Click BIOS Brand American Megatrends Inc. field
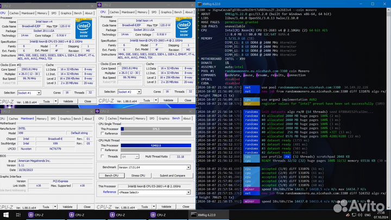The width and height of the screenshot is (391, 220). pos(56,161)
